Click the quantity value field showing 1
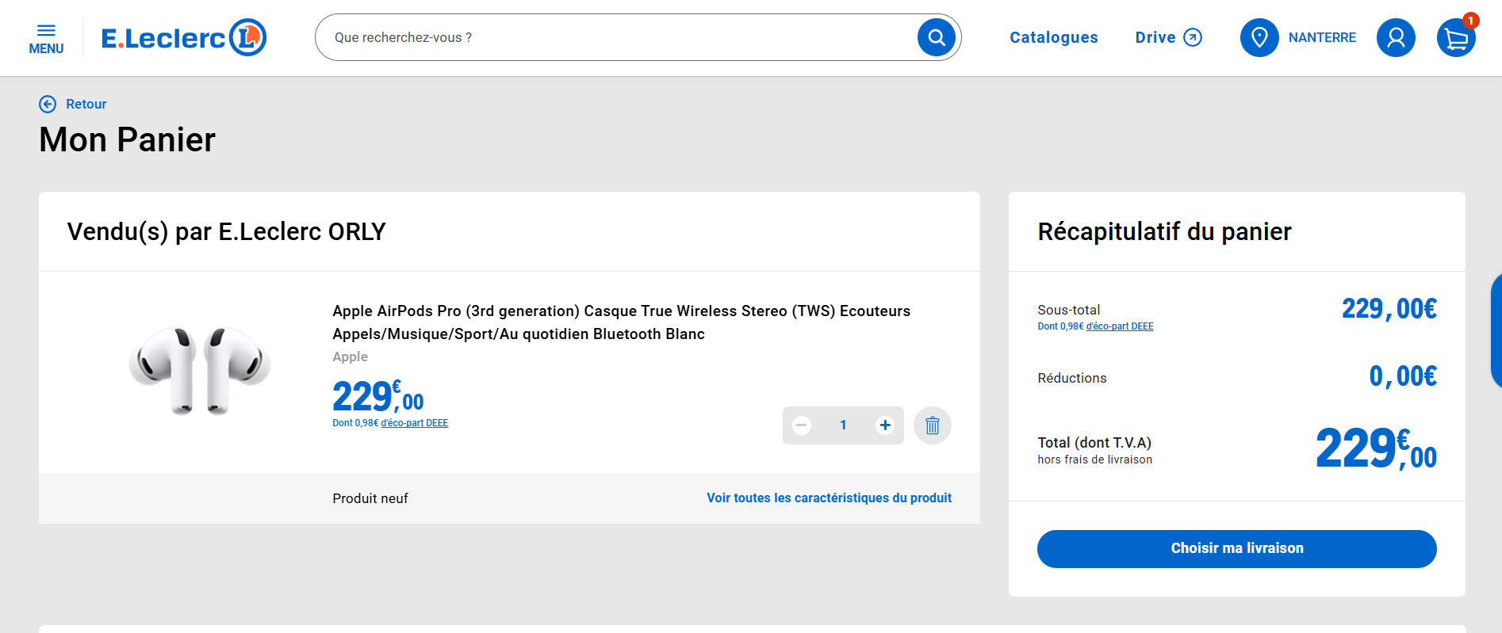The height and width of the screenshot is (633, 1502). [843, 425]
